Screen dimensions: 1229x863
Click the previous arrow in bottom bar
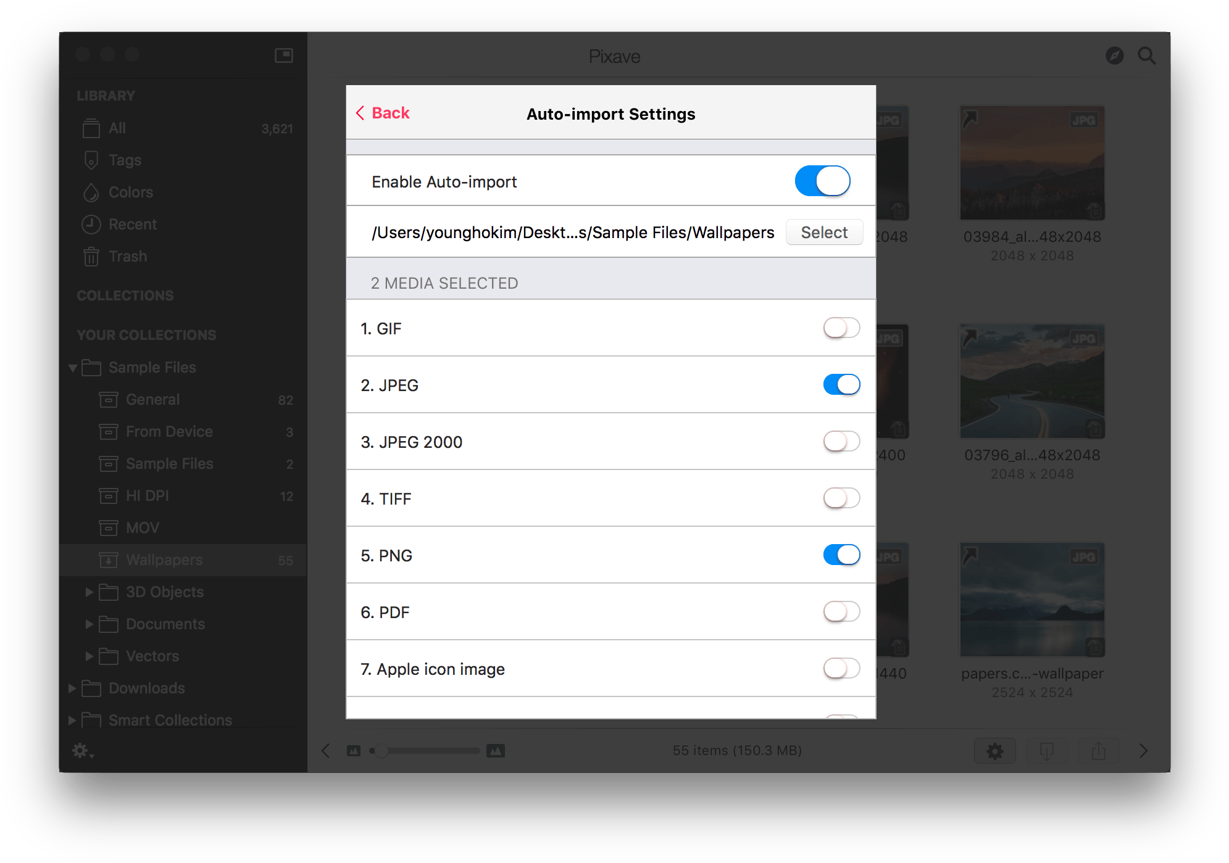(x=326, y=751)
